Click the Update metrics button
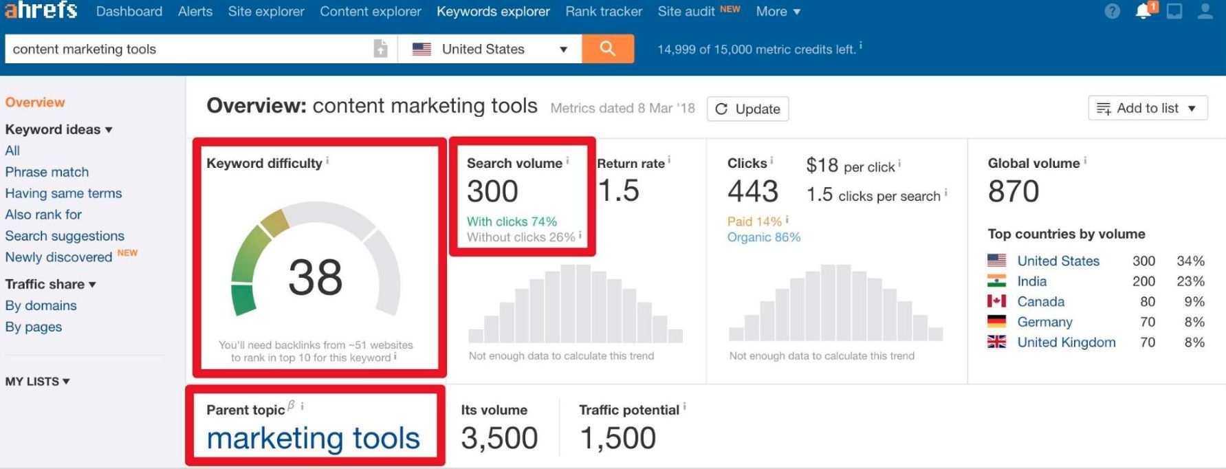This screenshot has width=1226, height=469. pyautogui.click(x=747, y=109)
